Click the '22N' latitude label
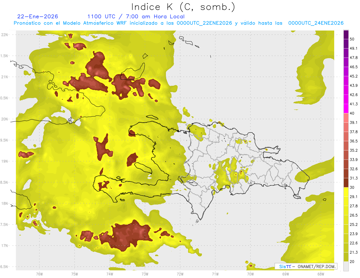The image size is (360, 278). 5,34
